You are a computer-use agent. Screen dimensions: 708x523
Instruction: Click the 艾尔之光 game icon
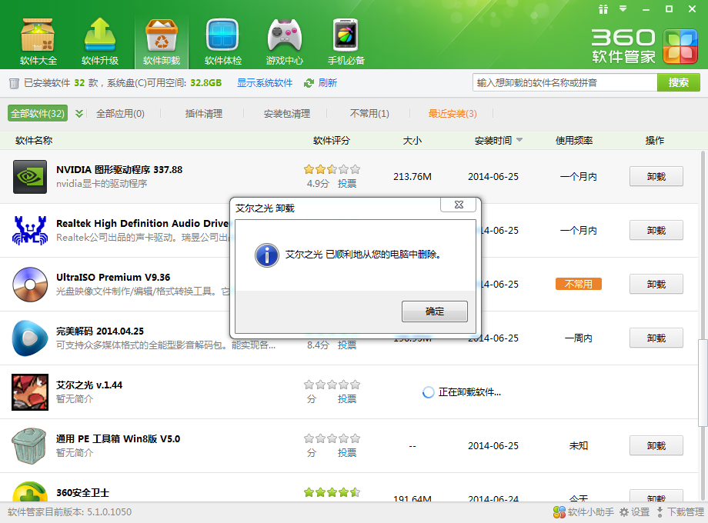(x=30, y=391)
